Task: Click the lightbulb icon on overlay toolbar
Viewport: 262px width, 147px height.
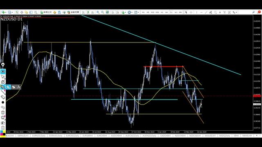Action: [3, 65]
